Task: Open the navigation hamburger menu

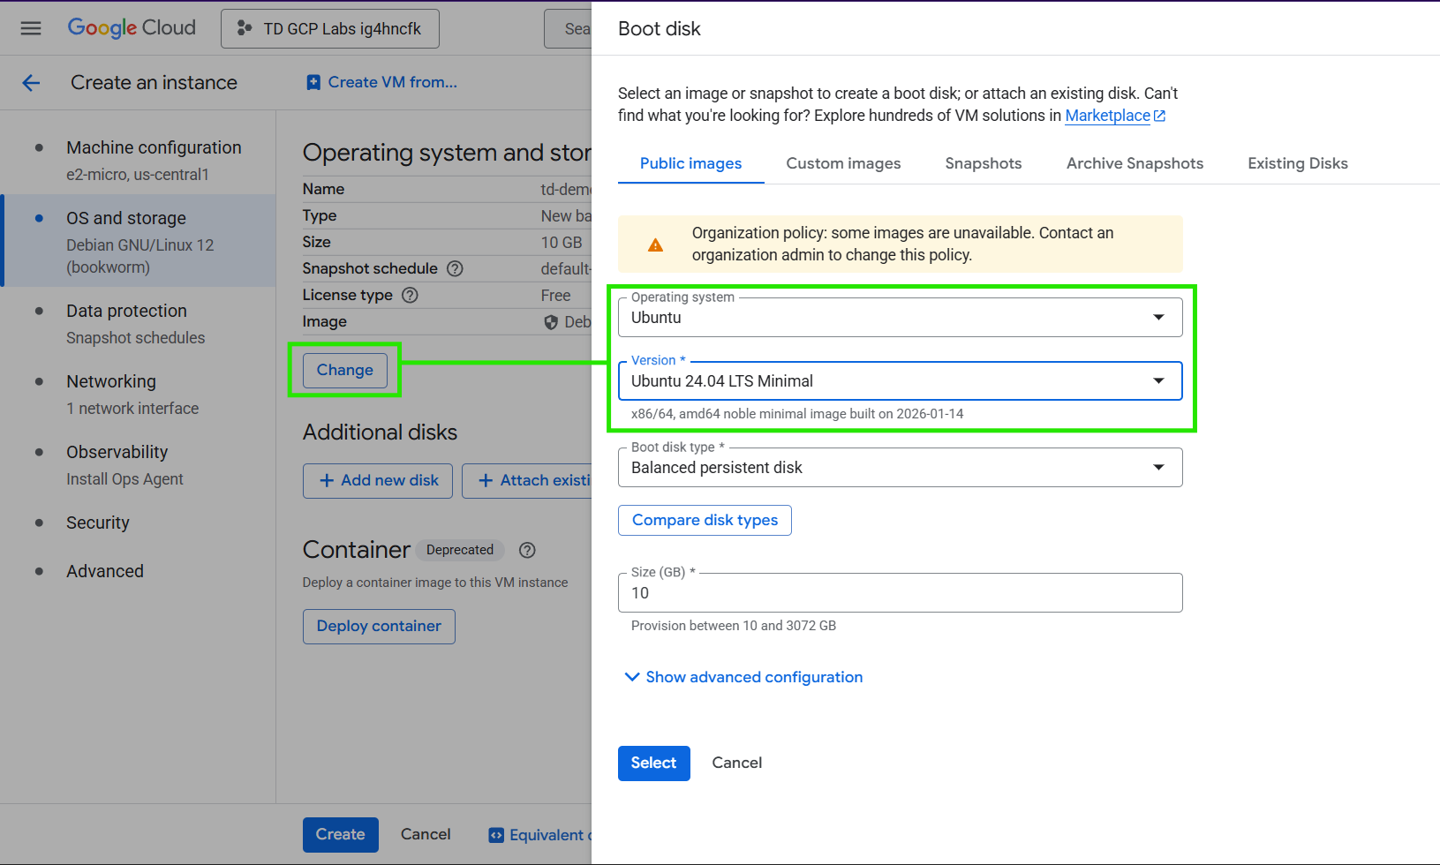Action: coord(30,27)
